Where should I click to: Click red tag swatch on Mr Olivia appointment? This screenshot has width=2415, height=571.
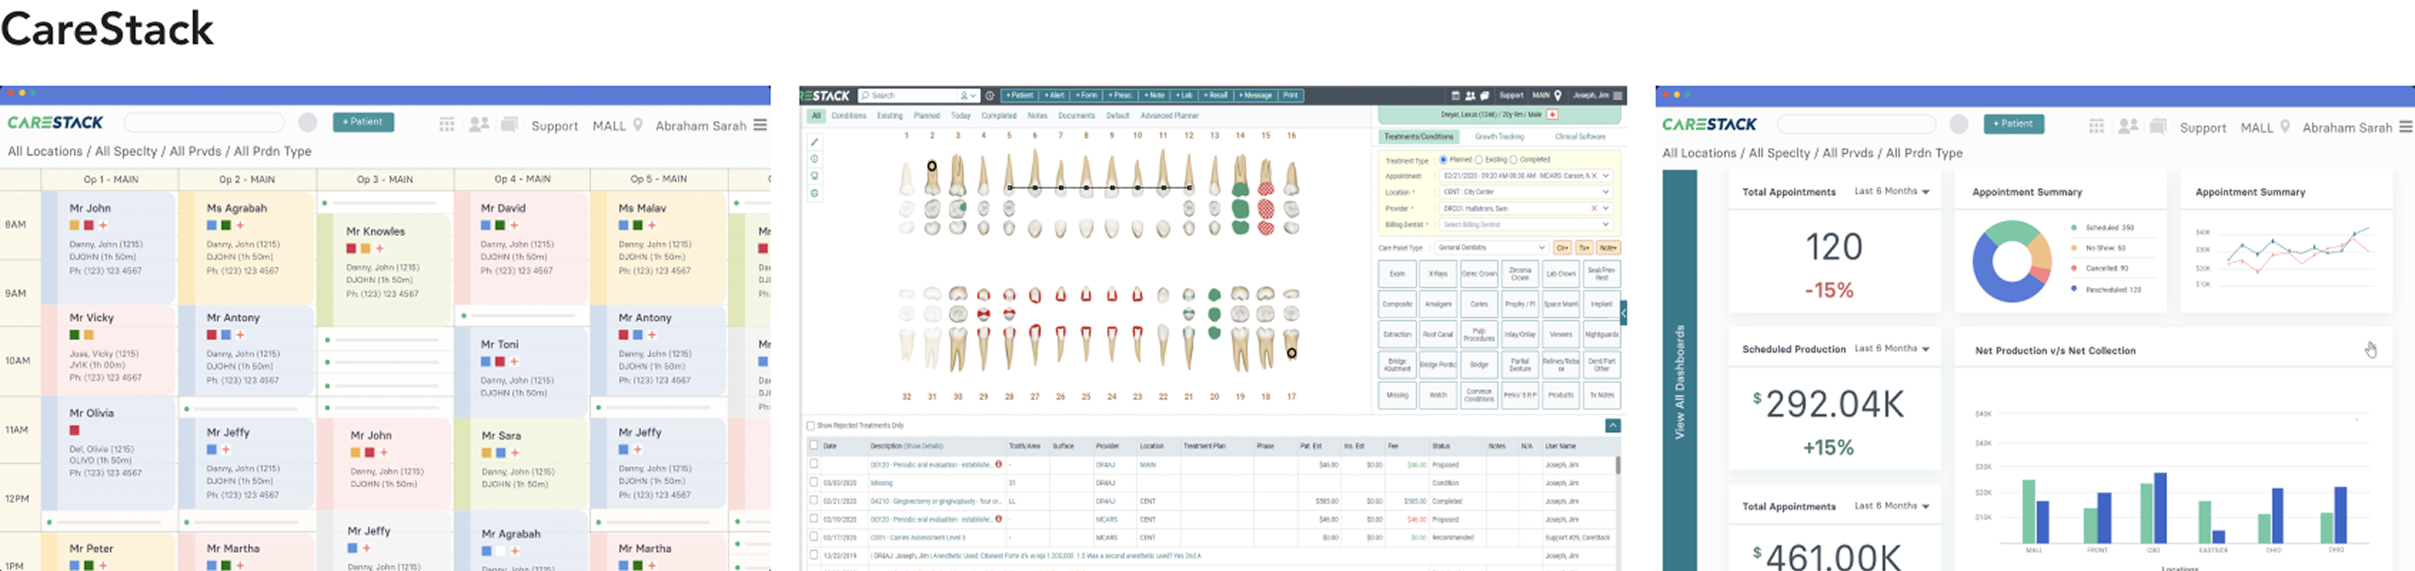(x=74, y=430)
